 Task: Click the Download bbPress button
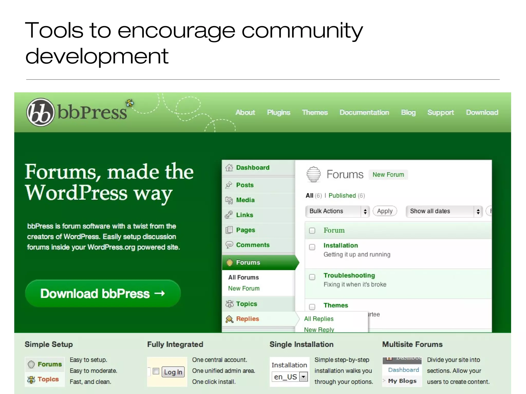click(x=103, y=293)
